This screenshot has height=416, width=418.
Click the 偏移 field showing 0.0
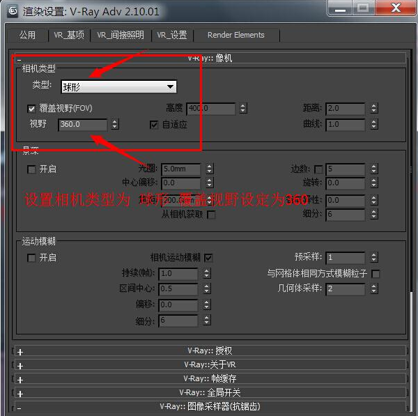tap(178, 305)
